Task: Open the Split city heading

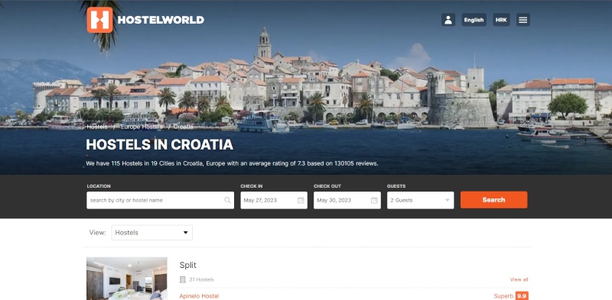Action: pyautogui.click(x=187, y=266)
